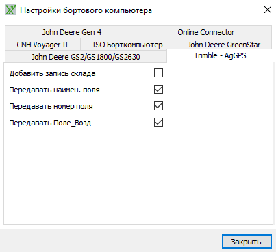The height and width of the screenshot is (252, 276).
Task: Select the CNH Voyager II tab
Action: tap(42, 45)
